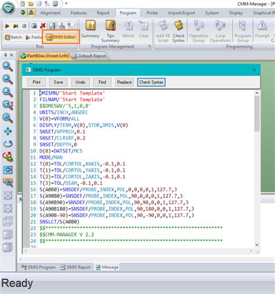
Task: Open the Features ribbon tab
Action: [78, 13]
